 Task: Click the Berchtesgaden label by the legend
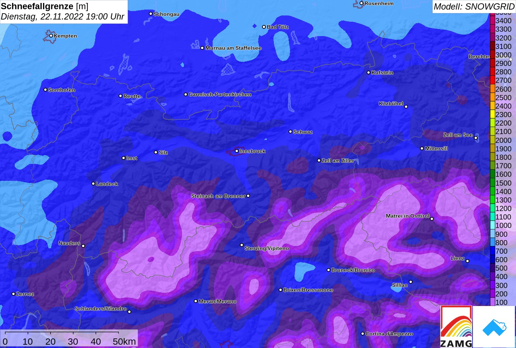tap(489, 56)
